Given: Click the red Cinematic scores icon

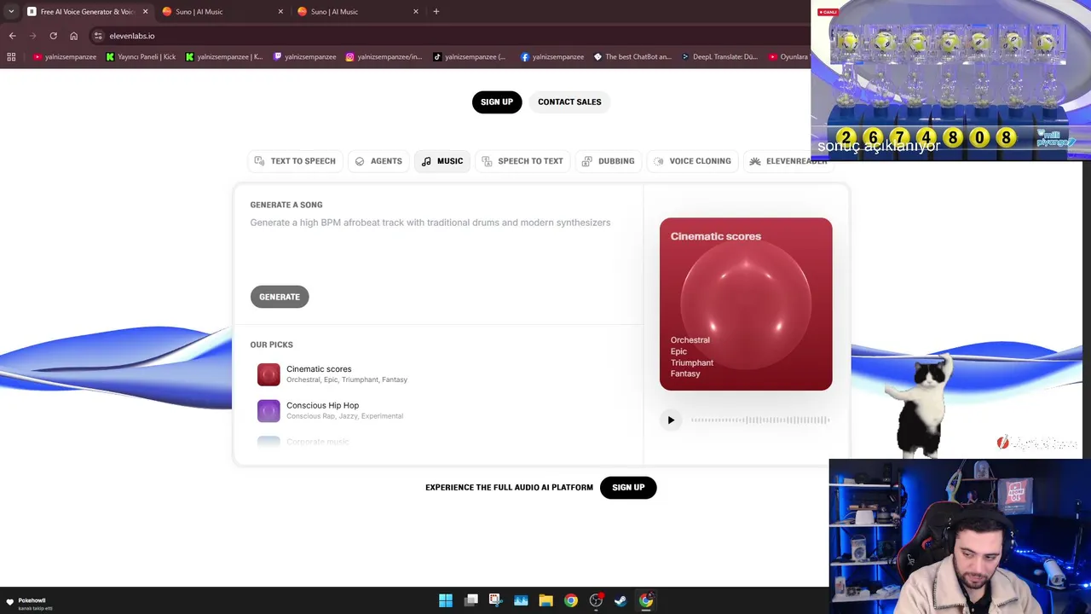Looking at the screenshot, I should click(x=268, y=374).
